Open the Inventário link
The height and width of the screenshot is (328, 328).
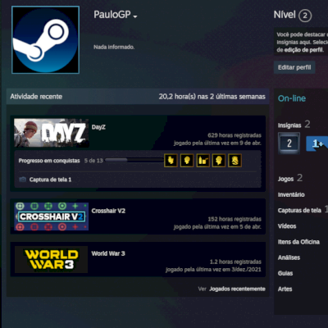[291, 194]
